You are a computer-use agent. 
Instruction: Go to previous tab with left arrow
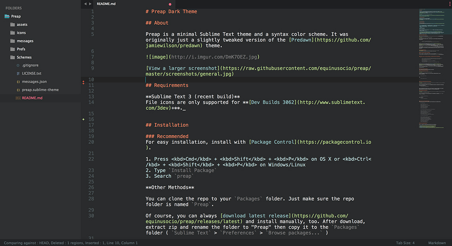pyautogui.click(x=85, y=4)
